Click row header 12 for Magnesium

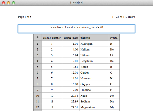click(x=37, y=107)
